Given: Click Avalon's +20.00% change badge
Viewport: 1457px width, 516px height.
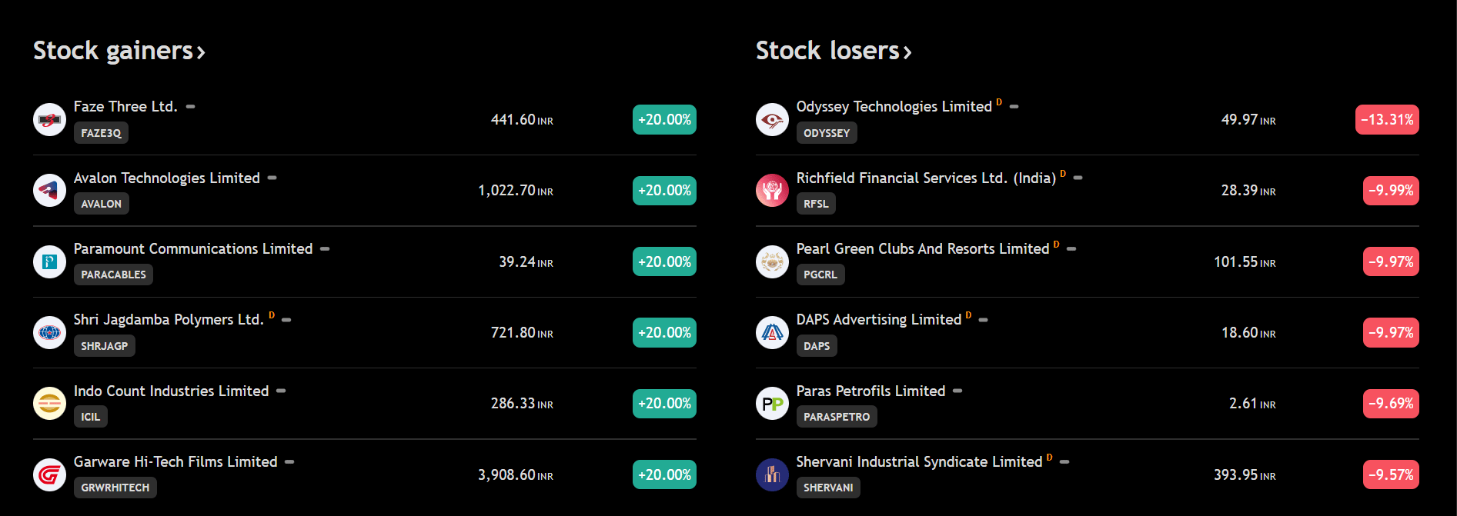Looking at the screenshot, I should pos(664,190).
